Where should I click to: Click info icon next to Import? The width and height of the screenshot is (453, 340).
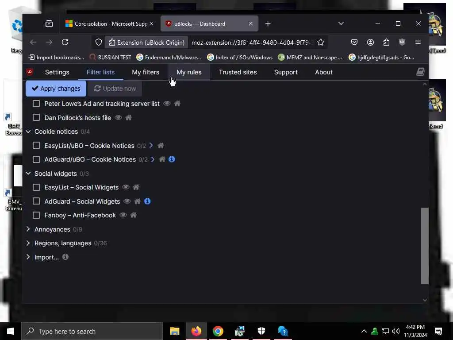pos(65,257)
